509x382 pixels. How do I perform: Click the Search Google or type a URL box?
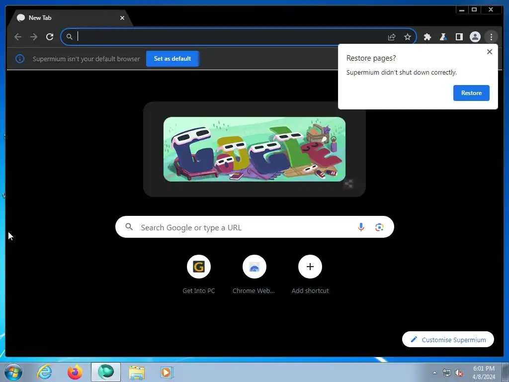[254, 227]
